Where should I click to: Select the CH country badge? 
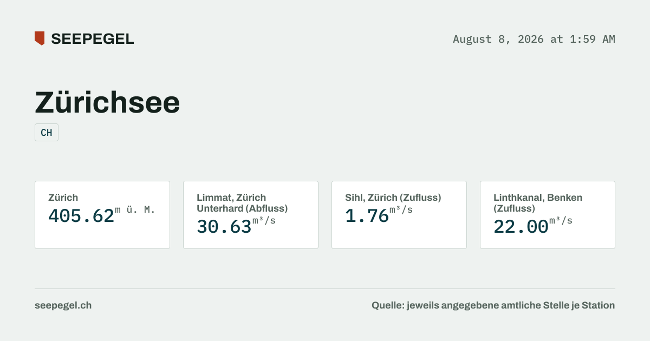tap(47, 133)
